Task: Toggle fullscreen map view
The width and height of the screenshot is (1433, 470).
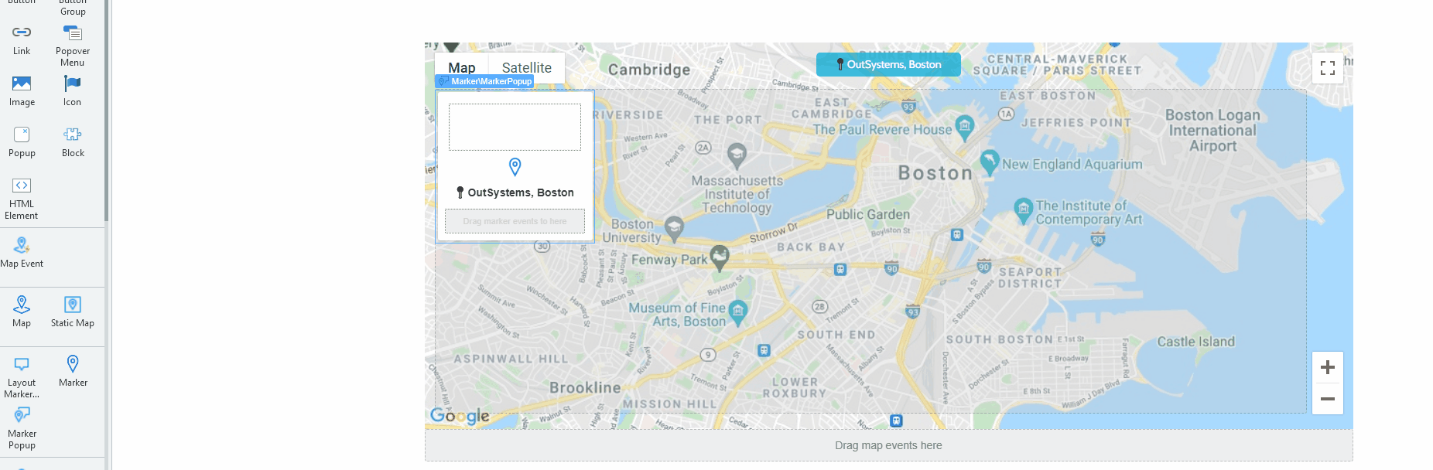Action: [x=1328, y=68]
